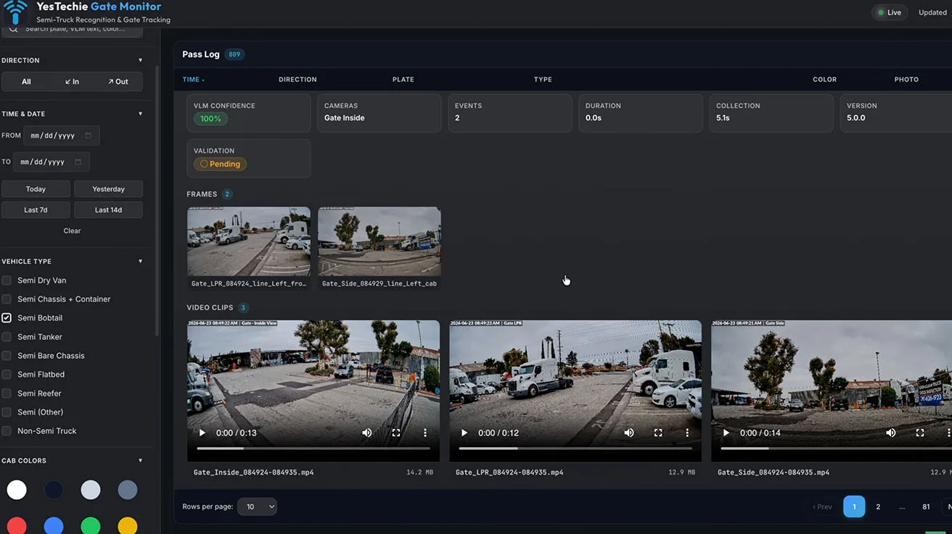Click the Plate column header
This screenshot has height=534, width=952.
point(403,80)
